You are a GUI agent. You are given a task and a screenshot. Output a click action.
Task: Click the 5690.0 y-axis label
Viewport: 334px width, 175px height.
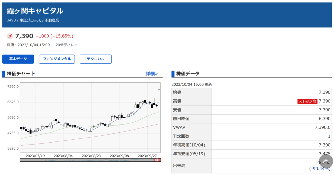pyautogui.click(x=13, y=117)
